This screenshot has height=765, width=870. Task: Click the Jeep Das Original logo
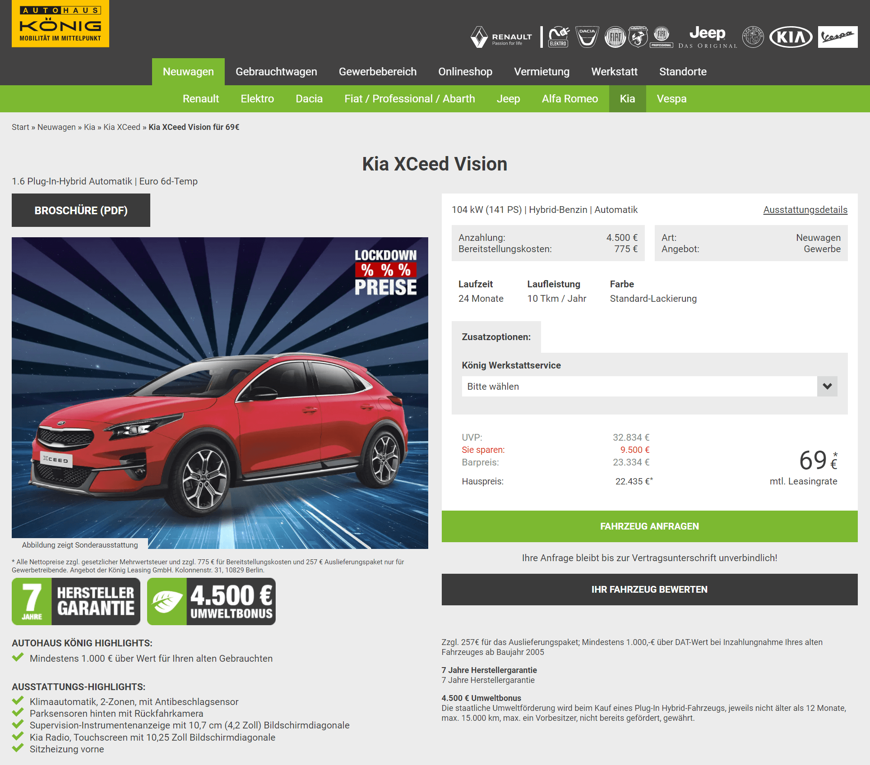pyautogui.click(x=708, y=37)
